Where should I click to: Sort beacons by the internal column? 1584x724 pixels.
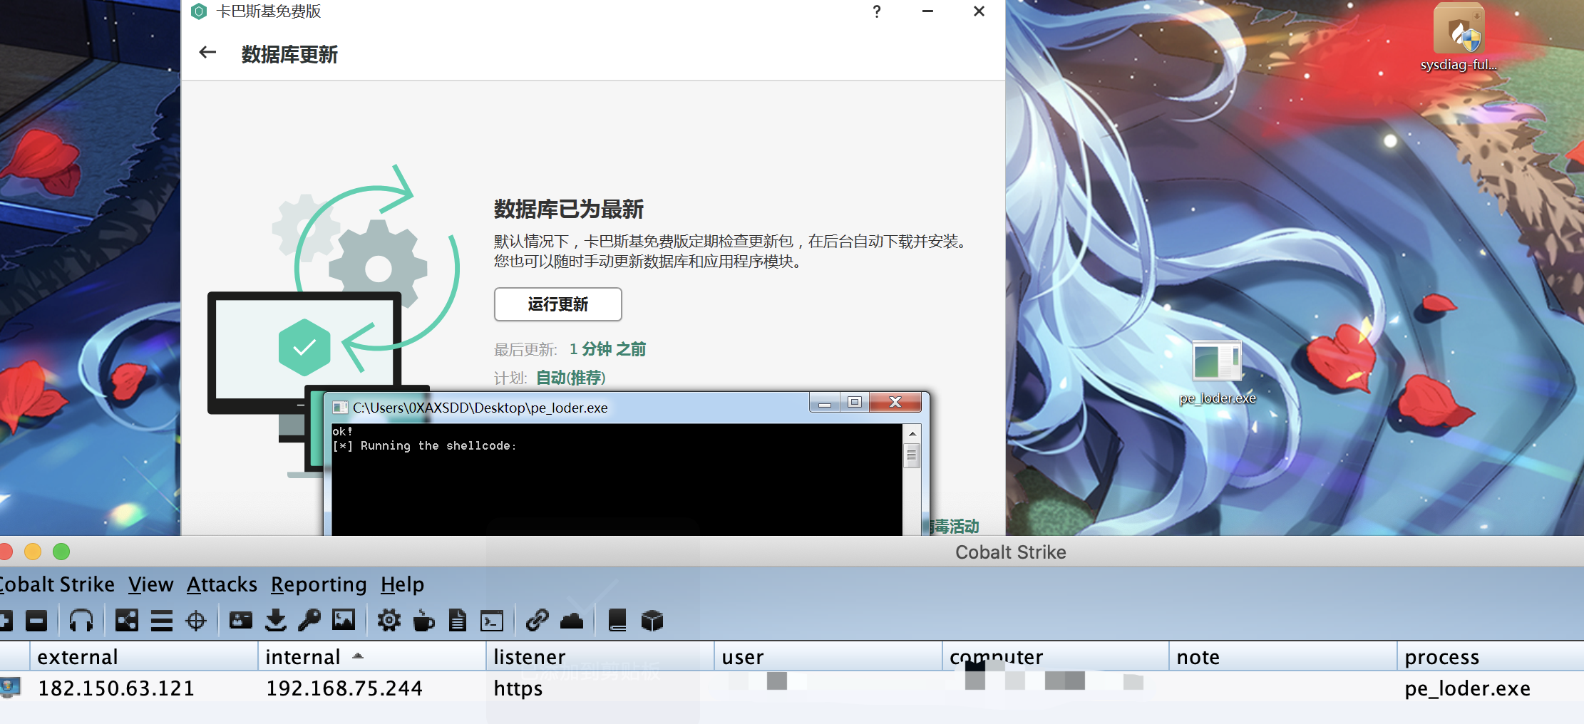point(304,656)
